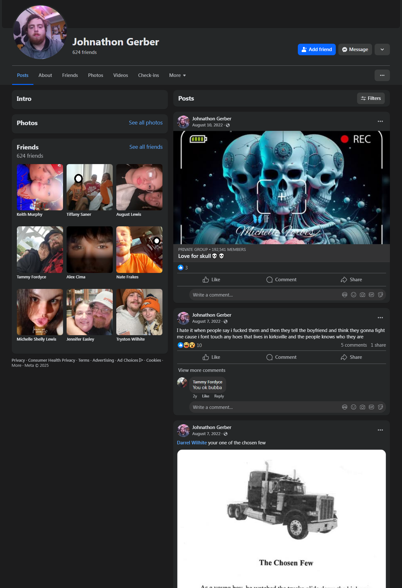The height and width of the screenshot is (588, 402).
Task: Comment on the Love for skull post
Action: [x=282, y=280]
